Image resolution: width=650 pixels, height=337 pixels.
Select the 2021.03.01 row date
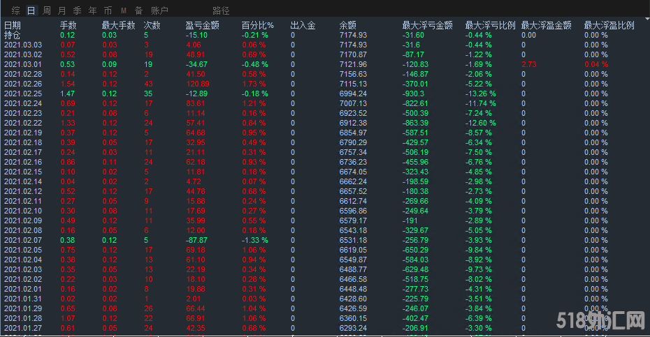[x=23, y=64]
